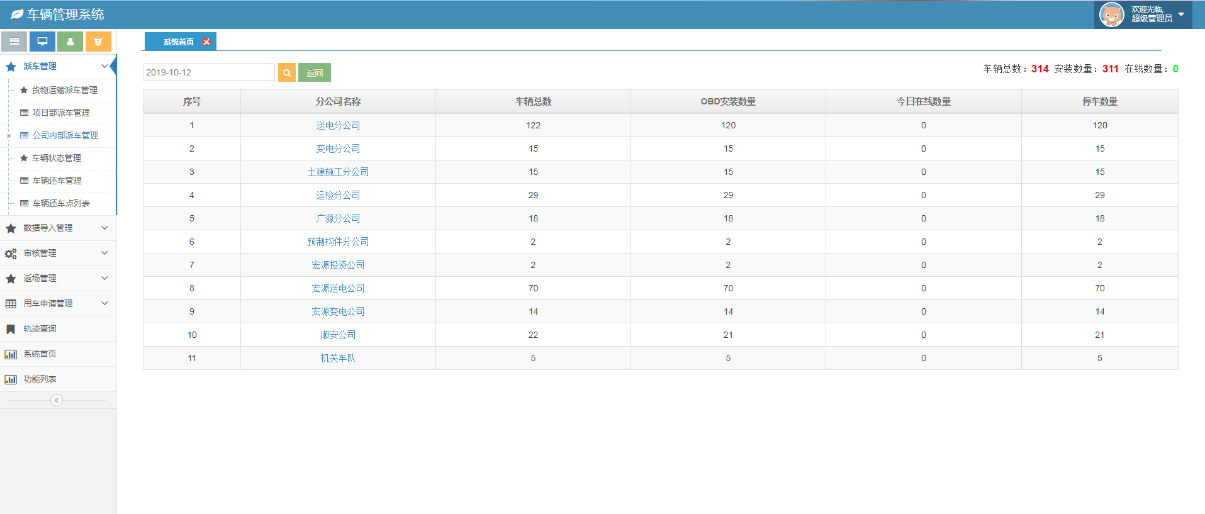Click the admin avatar picture
The width and height of the screenshot is (1205, 514).
click(1112, 14)
